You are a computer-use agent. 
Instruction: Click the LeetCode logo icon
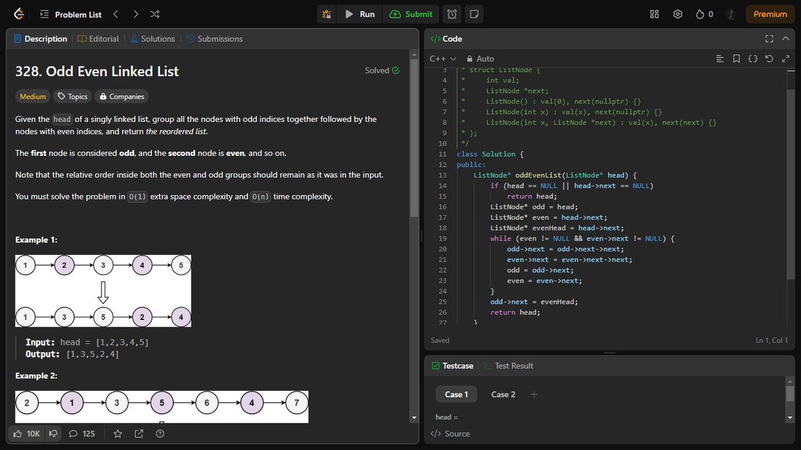pos(19,14)
